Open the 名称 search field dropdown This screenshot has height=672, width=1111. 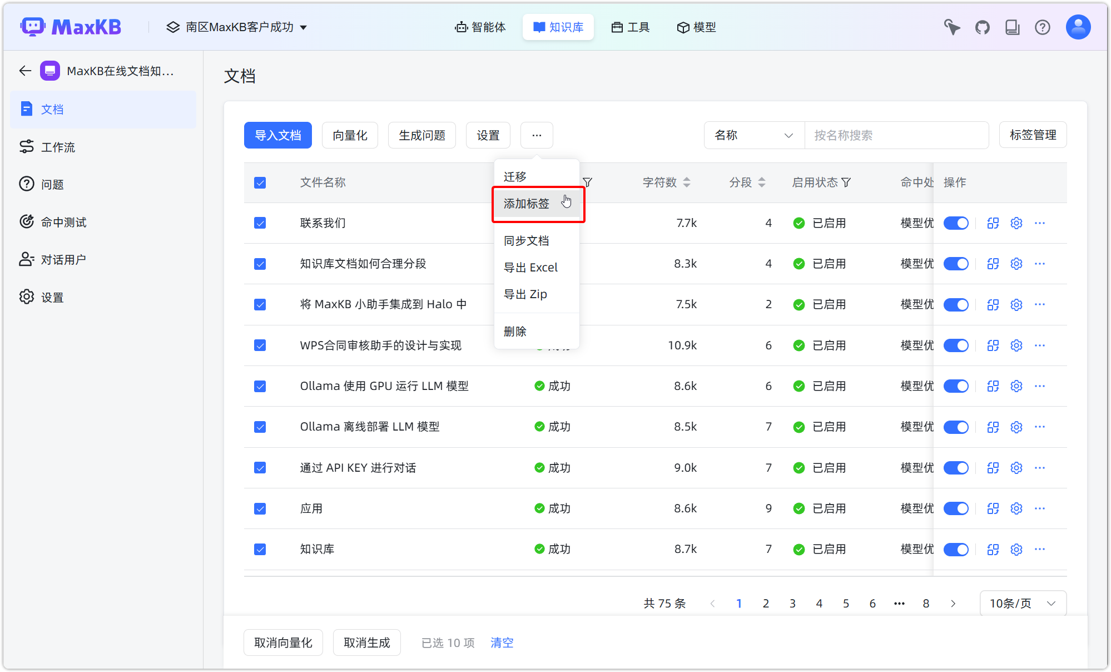(753, 135)
